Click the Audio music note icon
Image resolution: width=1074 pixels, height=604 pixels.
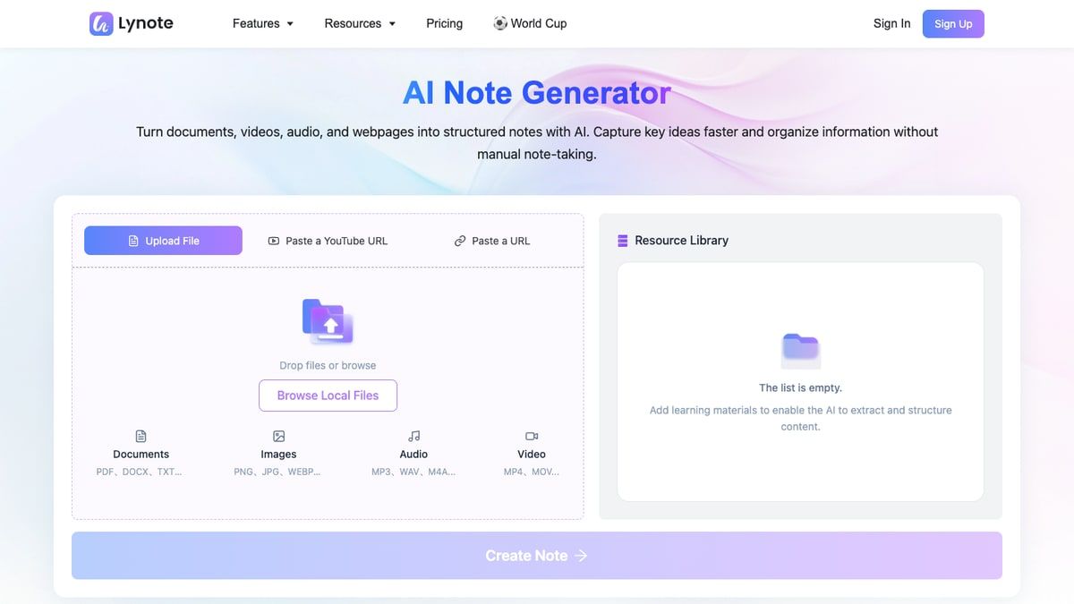tap(413, 436)
